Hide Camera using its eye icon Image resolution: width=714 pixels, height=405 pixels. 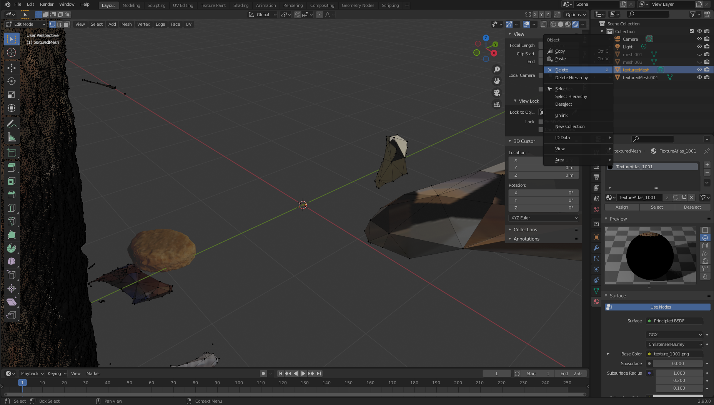699,39
